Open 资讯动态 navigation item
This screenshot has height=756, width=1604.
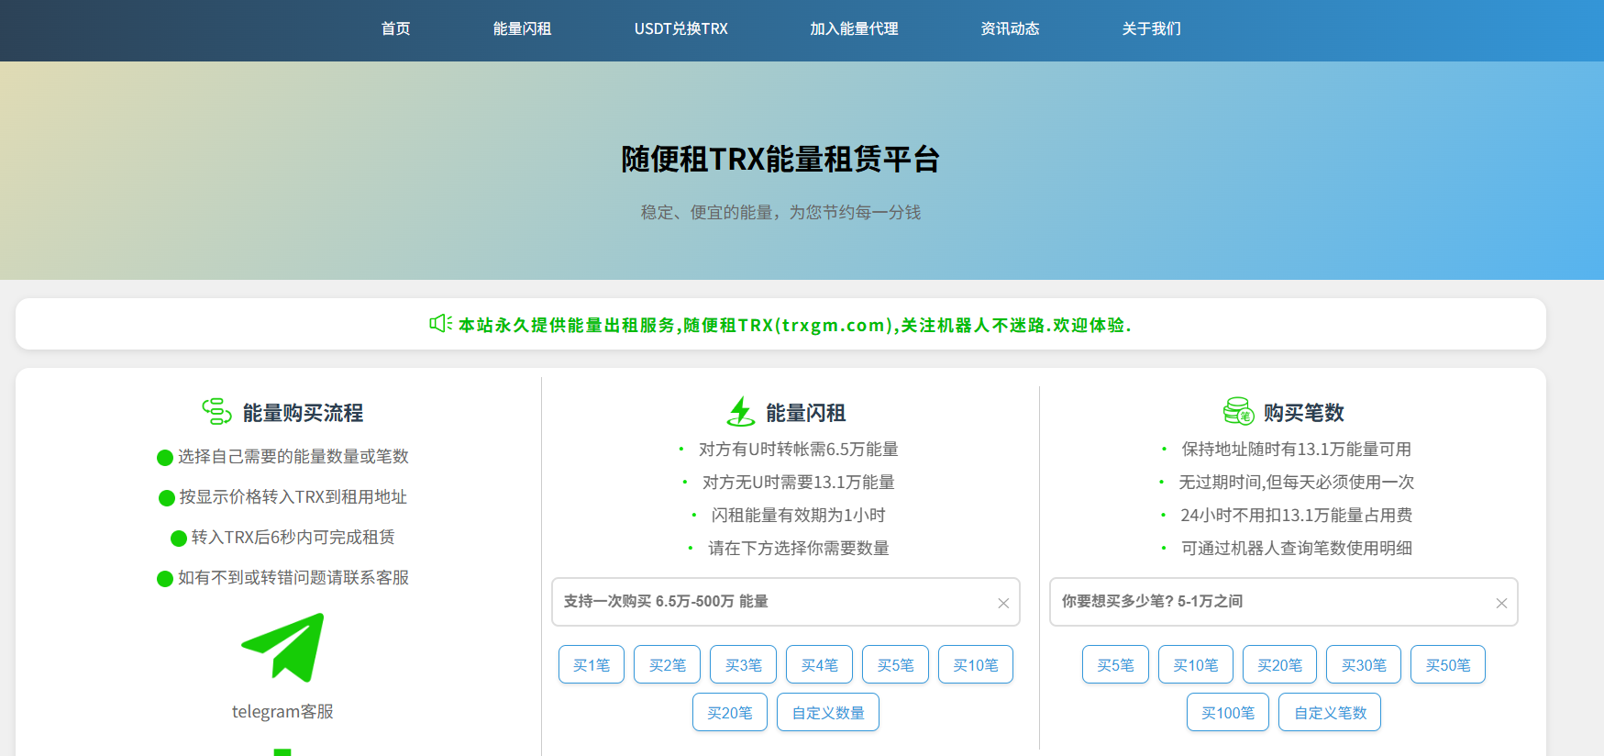[1010, 28]
